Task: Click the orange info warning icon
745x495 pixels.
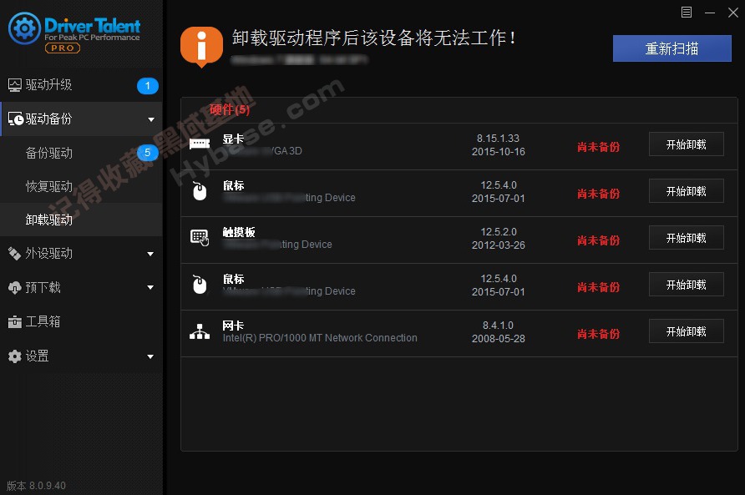Action: coord(201,47)
